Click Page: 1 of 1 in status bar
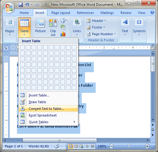 tap(14, 146)
